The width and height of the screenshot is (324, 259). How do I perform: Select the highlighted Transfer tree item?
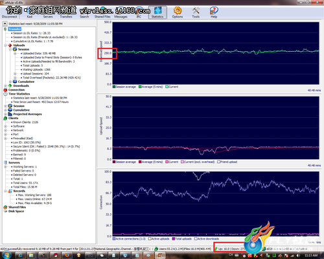15,29
